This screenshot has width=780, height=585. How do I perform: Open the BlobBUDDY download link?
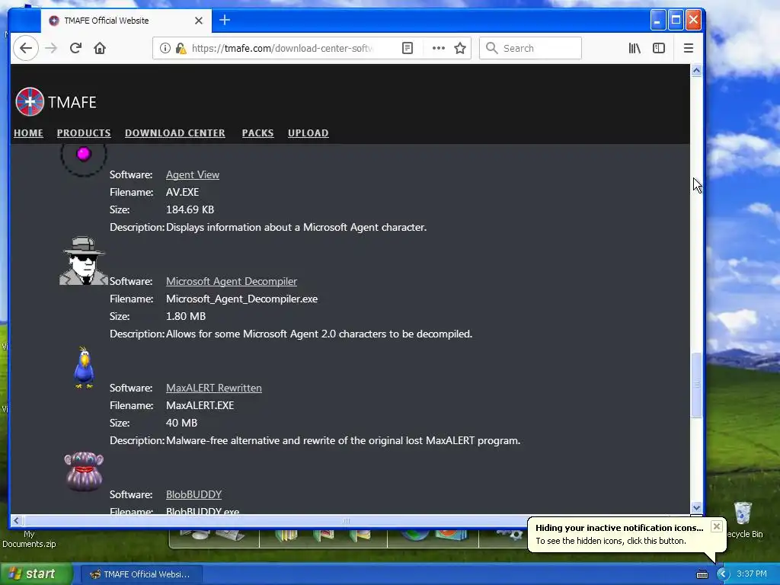pyautogui.click(x=194, y=494)
